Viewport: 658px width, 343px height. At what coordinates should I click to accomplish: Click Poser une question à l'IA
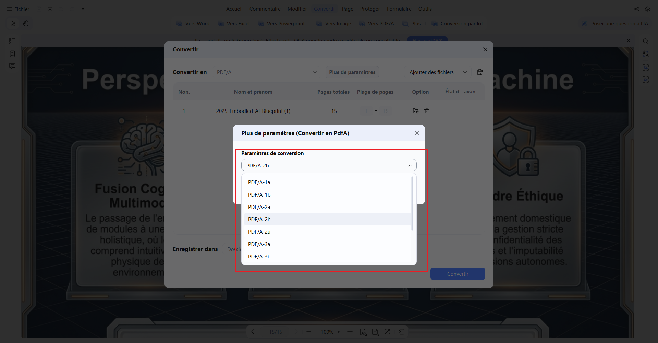coord(615,24)
